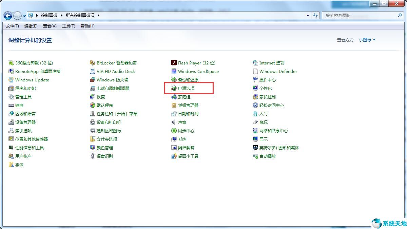
Task: Open the 工具(T) menu
Action: pos(69,26)
